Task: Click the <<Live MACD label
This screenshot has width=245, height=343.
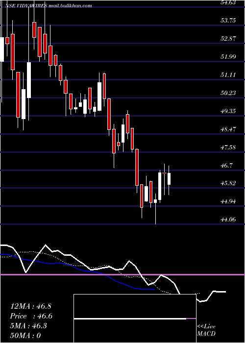Action: tap(206, 330)
